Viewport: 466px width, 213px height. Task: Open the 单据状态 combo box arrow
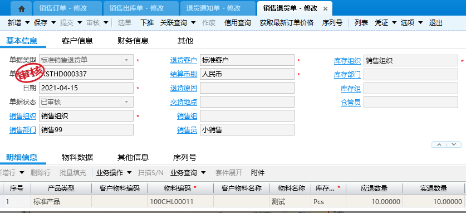point(126,102)
